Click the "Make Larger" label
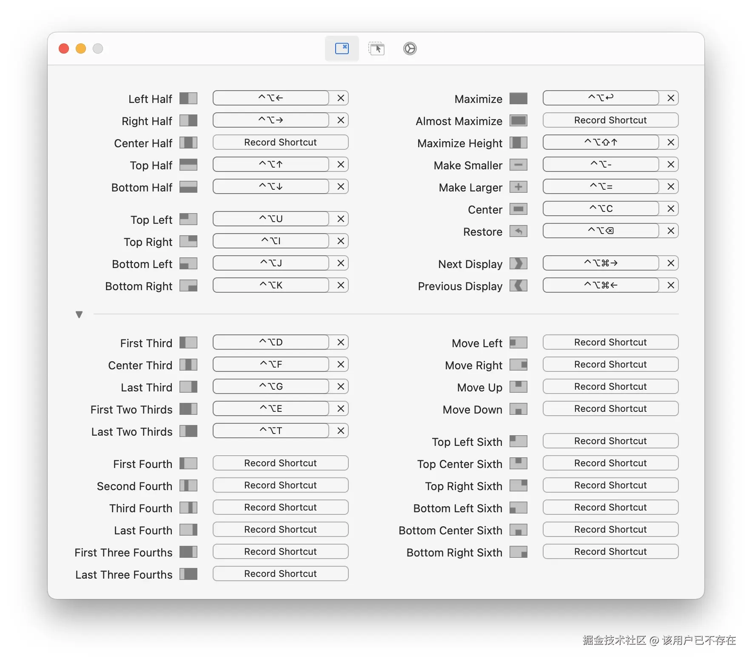Image resolution: width=752 pixels, height=662 pixels. [x=470, y=188]
